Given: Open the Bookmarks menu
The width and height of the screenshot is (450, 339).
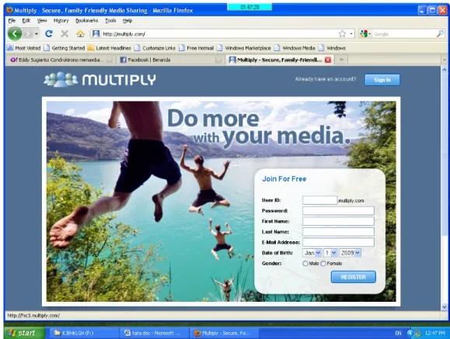Looking at the screenshot, I should click(87, 21).
